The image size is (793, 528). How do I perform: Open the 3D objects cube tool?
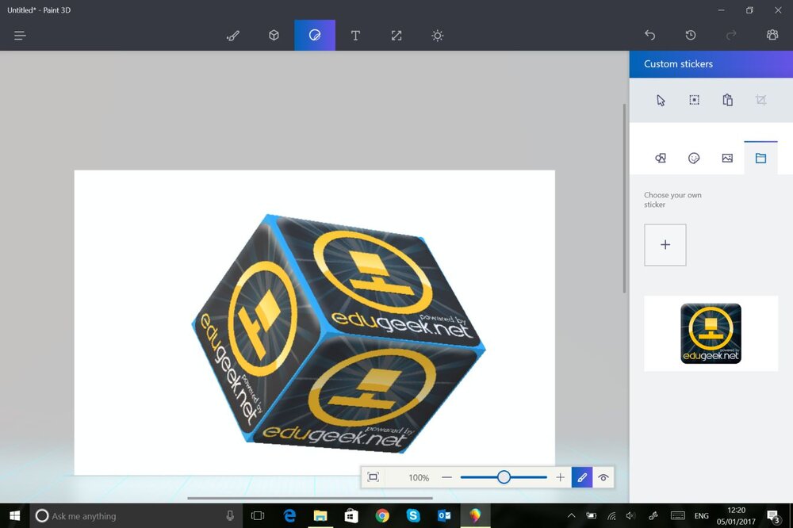[x=274, y=36]
